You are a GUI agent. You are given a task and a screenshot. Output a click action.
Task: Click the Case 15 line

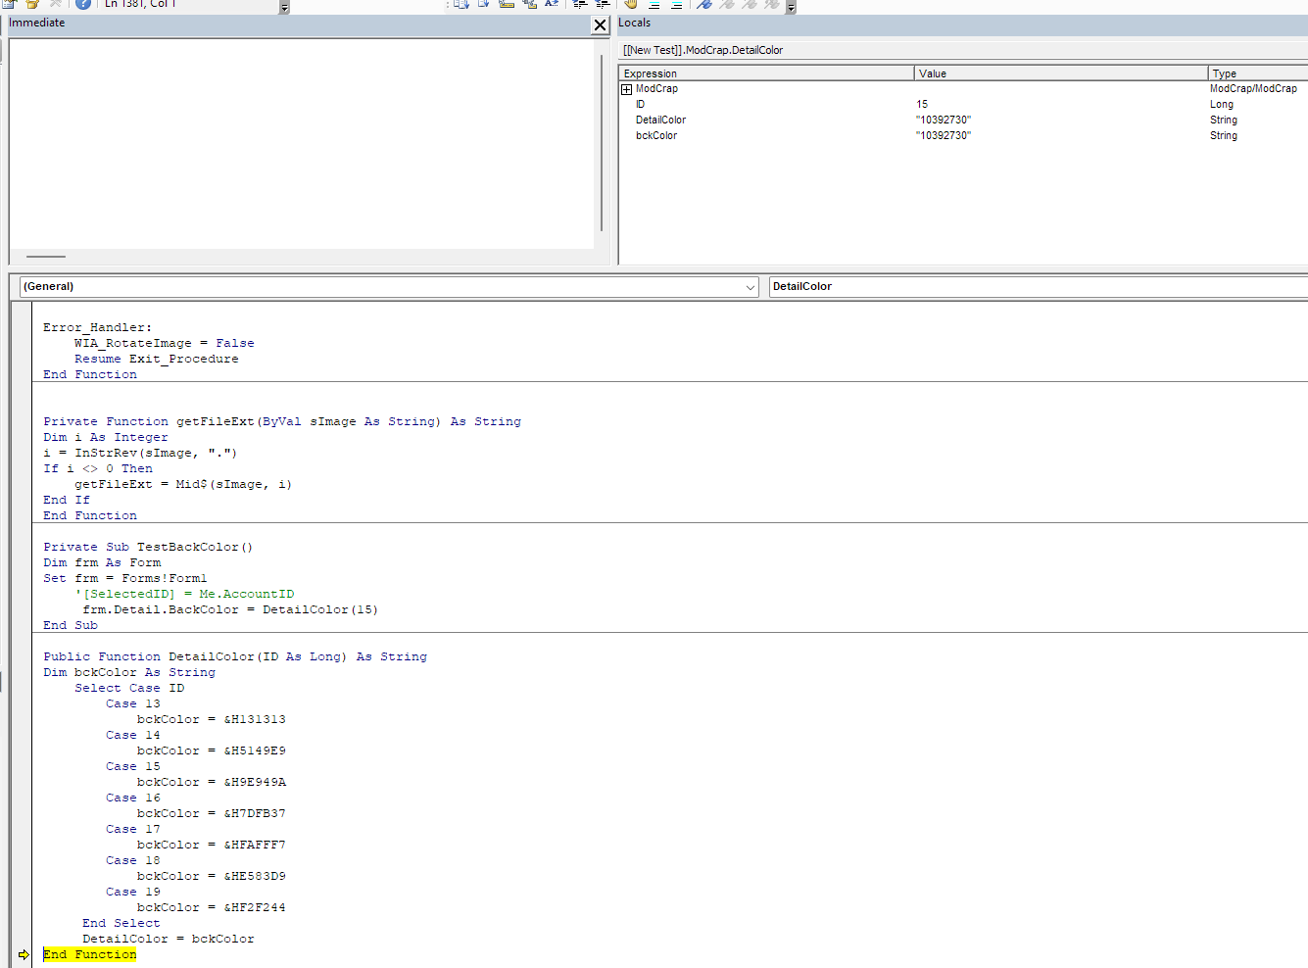tap(133, 767)
